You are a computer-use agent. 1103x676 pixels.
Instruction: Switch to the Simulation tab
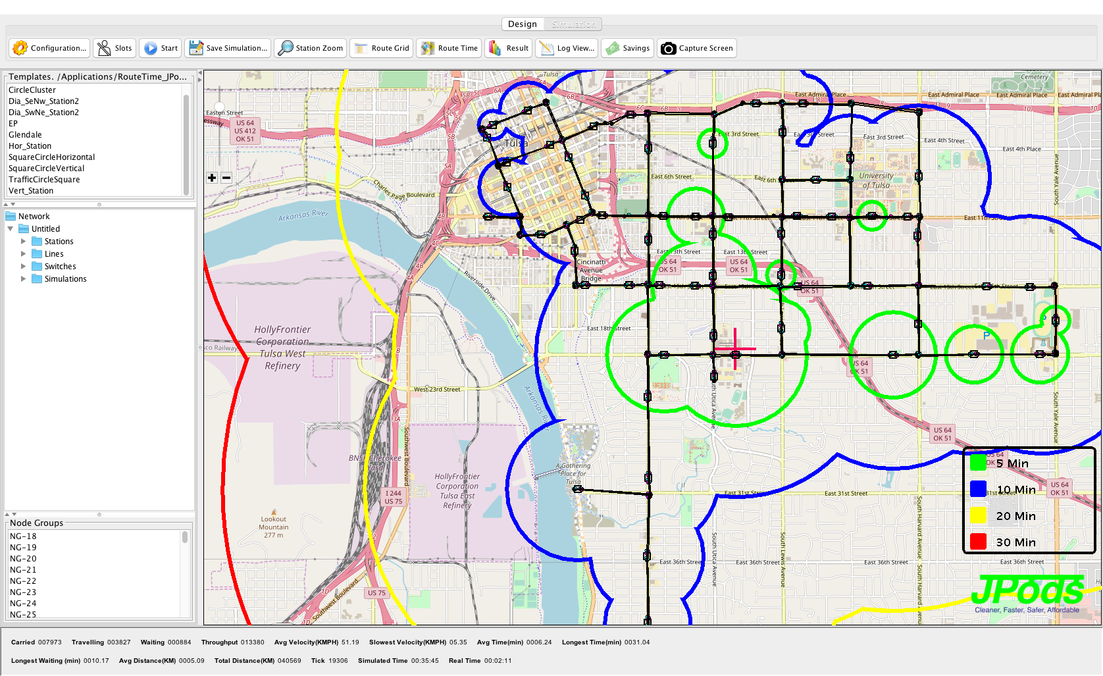[573, 24]
